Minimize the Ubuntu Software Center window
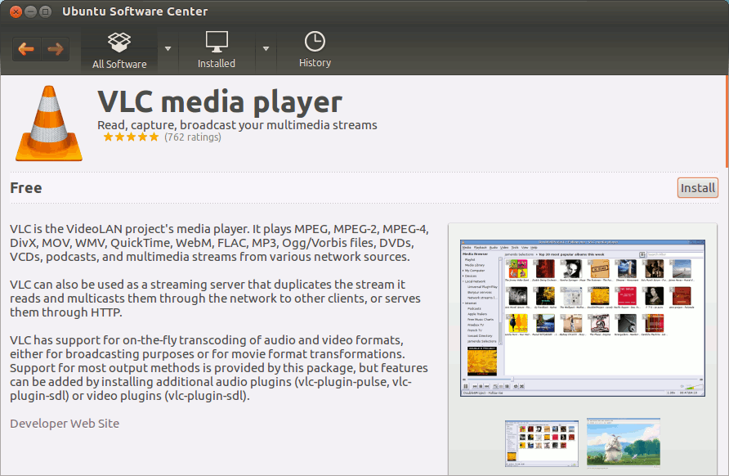 point(30,11)
